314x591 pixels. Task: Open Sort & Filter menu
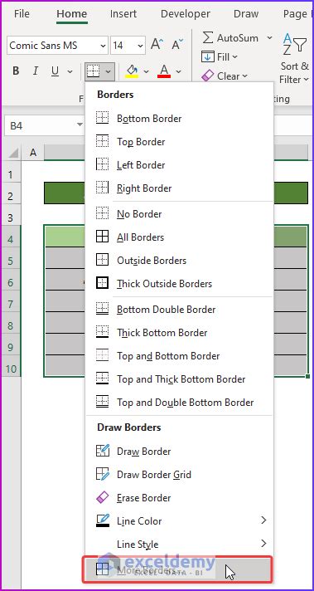295,59
